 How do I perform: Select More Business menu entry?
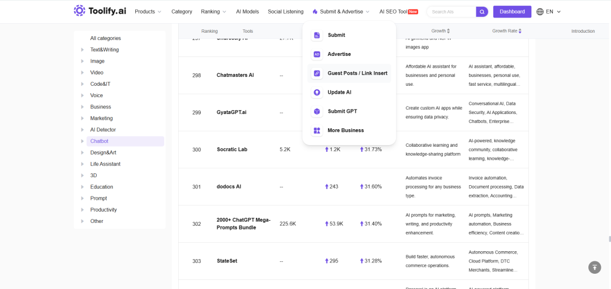[349, 130]
